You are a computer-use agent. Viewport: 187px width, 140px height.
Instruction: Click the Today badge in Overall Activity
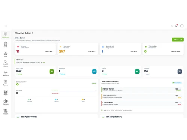pos(94,83)
